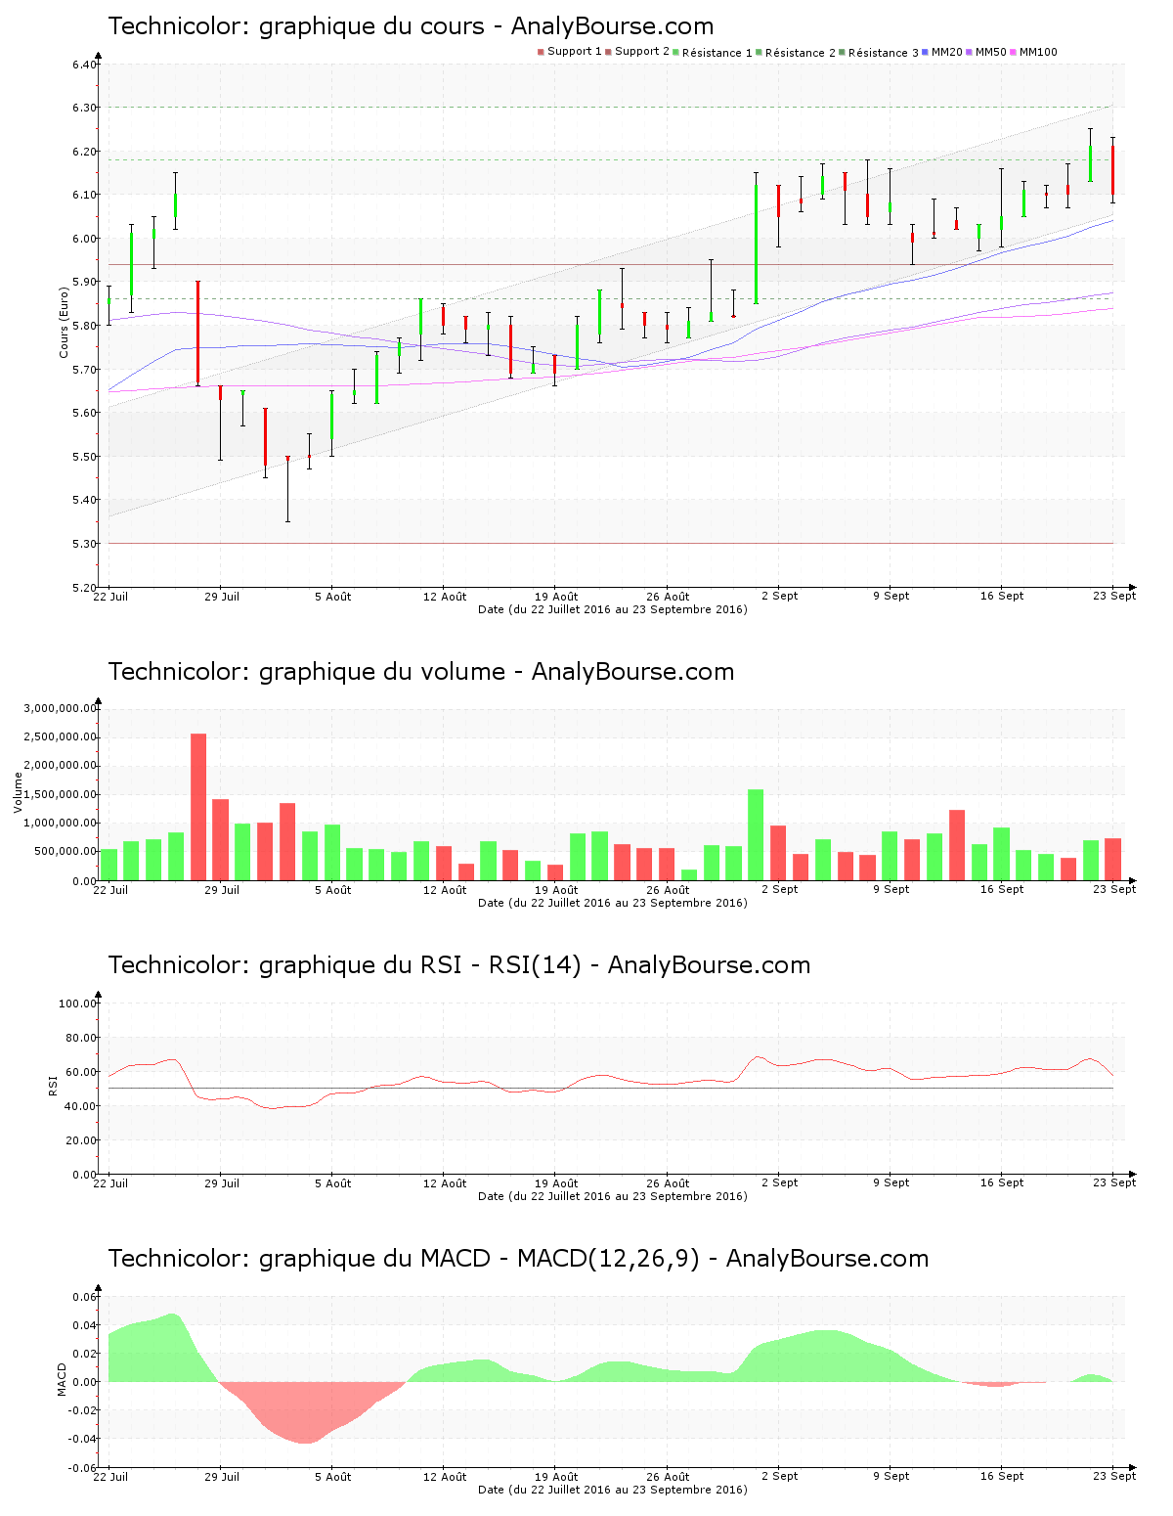
Task: Click the 1,500,000.00 tick on volume axis
Action: (62, 794)
